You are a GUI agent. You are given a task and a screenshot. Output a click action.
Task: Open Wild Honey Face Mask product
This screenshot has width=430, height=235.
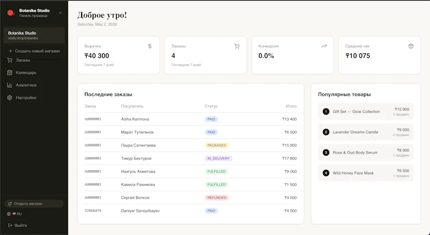[x=366, y=173]
